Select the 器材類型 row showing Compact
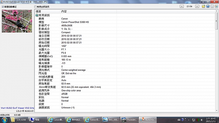Image resolution: width=219 pixels, height=123 pixels. click(x=125, y=32)
